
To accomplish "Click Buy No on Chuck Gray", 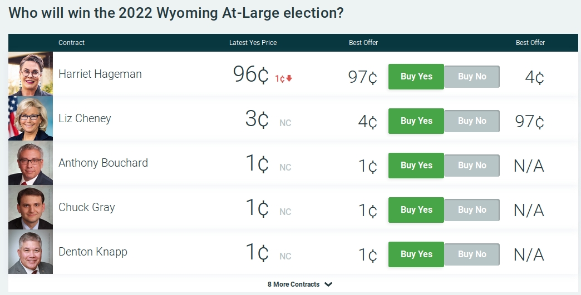I will 472,210.
